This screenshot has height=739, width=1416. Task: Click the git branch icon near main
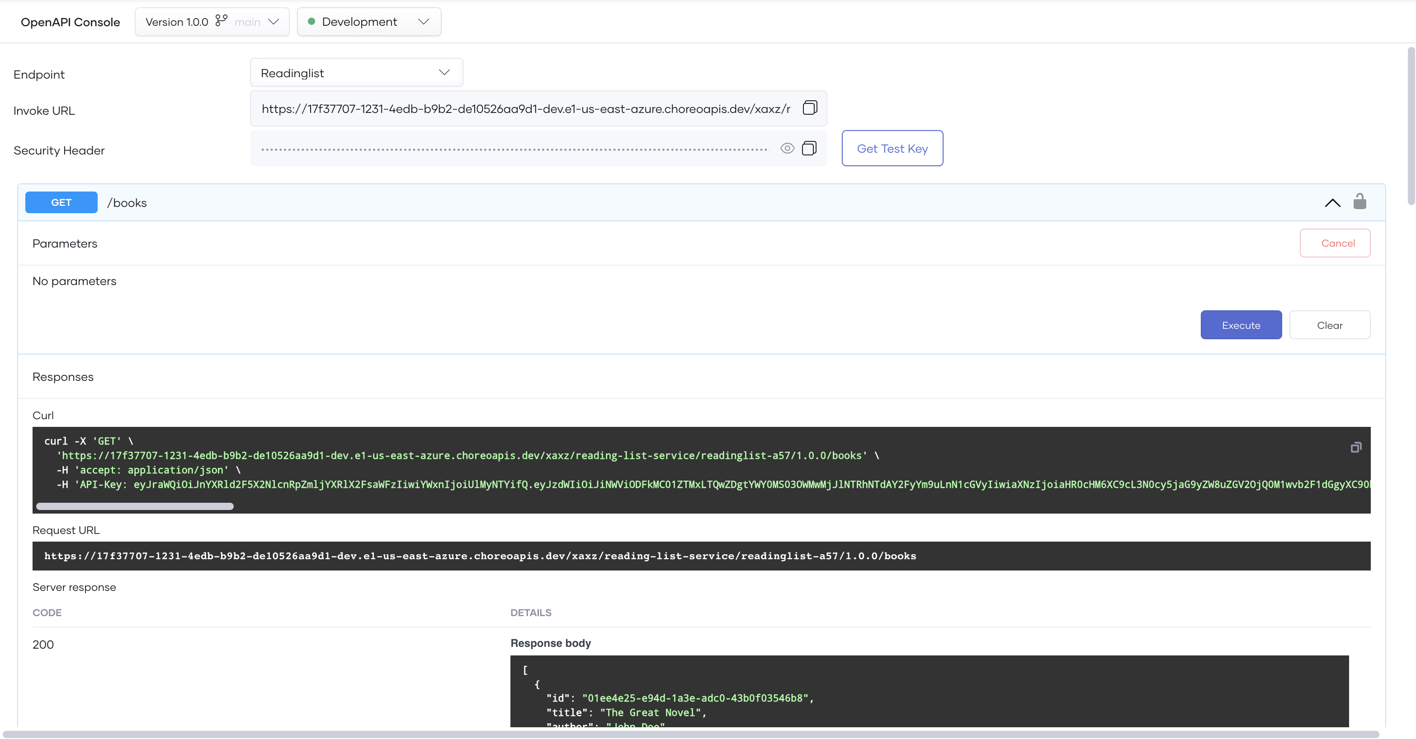click(221, 21)
